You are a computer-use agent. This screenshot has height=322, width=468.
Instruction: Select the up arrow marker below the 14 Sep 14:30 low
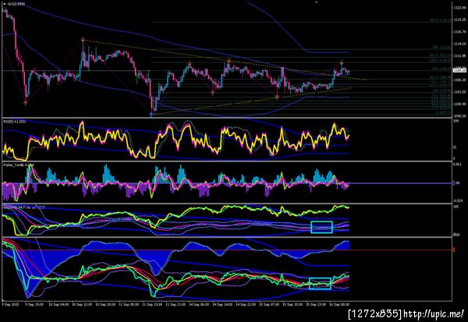pos(212,93)
